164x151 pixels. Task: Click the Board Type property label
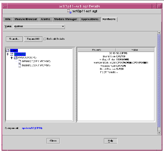pos(109,56)
